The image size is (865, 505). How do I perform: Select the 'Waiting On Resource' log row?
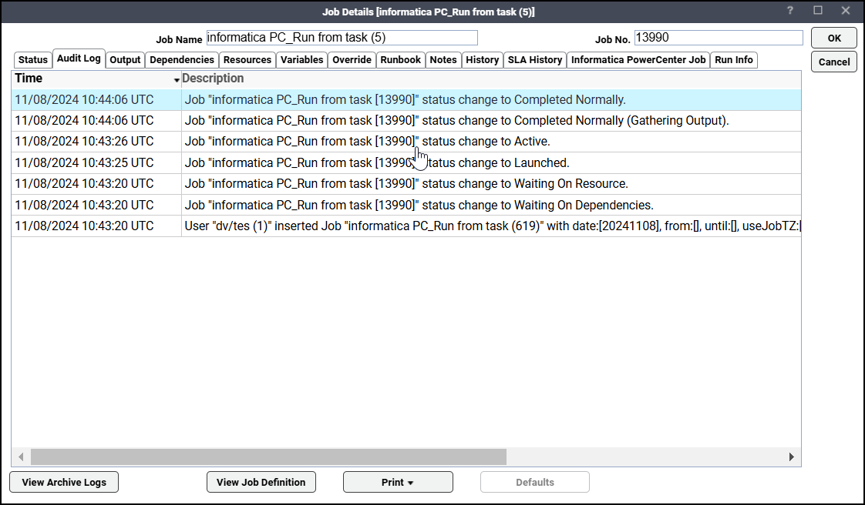coord(406,184)
